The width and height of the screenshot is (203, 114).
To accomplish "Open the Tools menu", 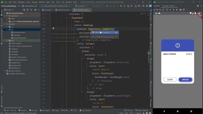I will [58, 2].
